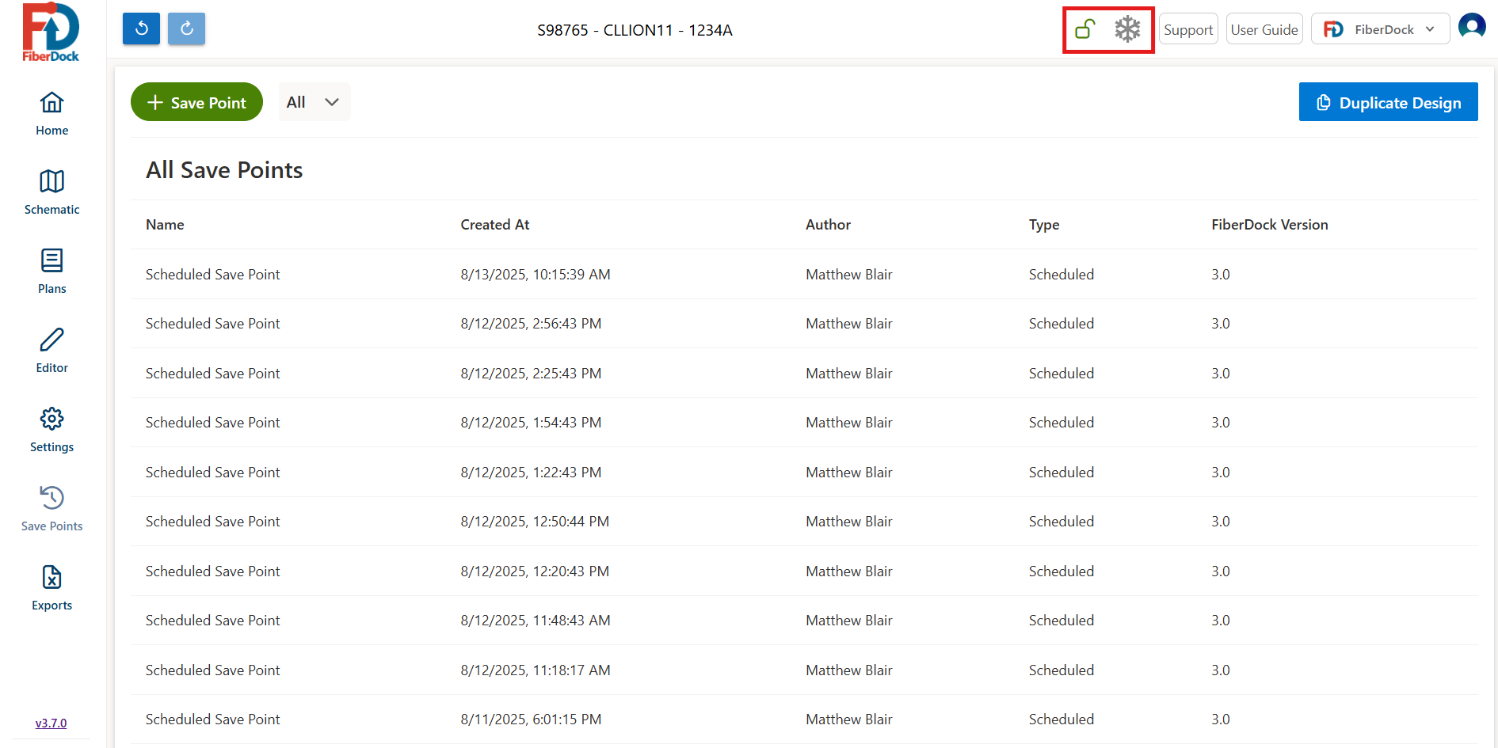Open the Schematic view
Screen dimensions: 1498x748
[x=51, y=192]
